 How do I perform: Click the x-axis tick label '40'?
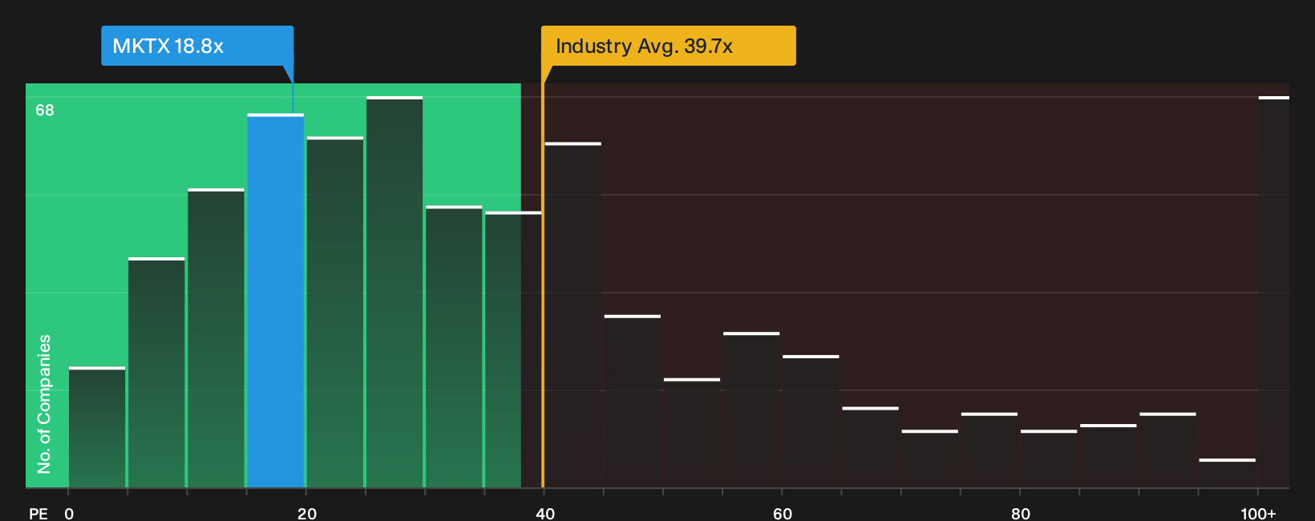tap(545, 513)
